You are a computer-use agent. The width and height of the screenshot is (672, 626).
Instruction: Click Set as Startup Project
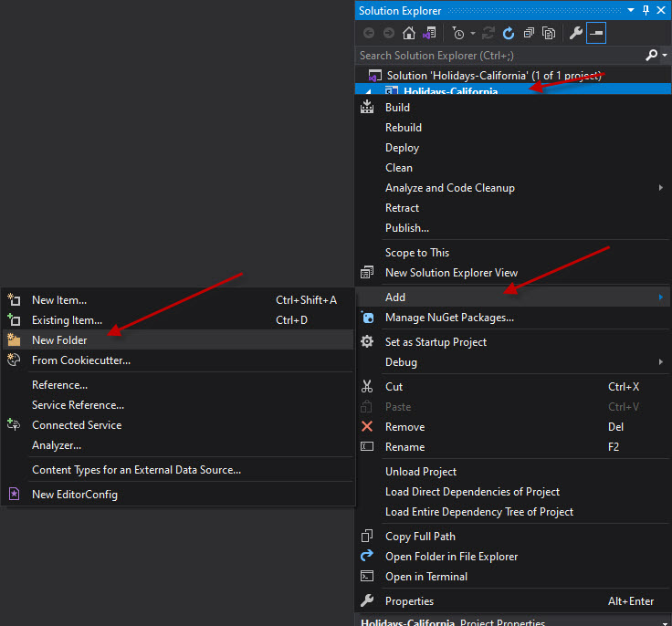pos(513,342)
